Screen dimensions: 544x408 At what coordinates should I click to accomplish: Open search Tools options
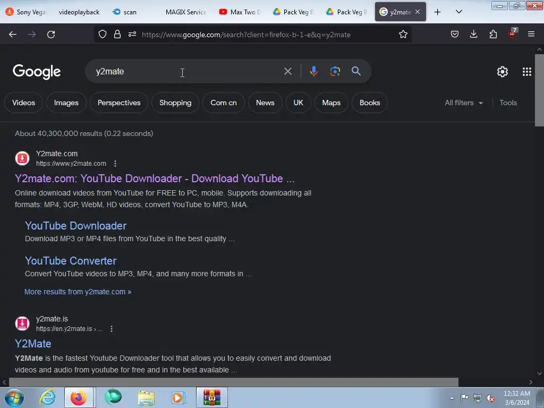(508, 103)
